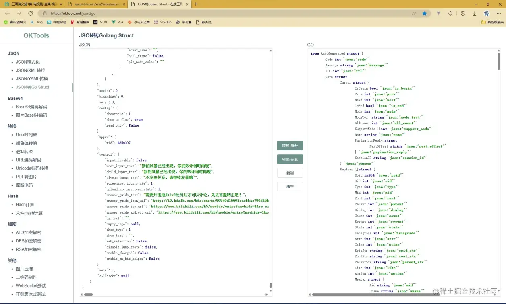Switch to the api.bilibili.com tab
506x304 pixels.
click(96, 4)
